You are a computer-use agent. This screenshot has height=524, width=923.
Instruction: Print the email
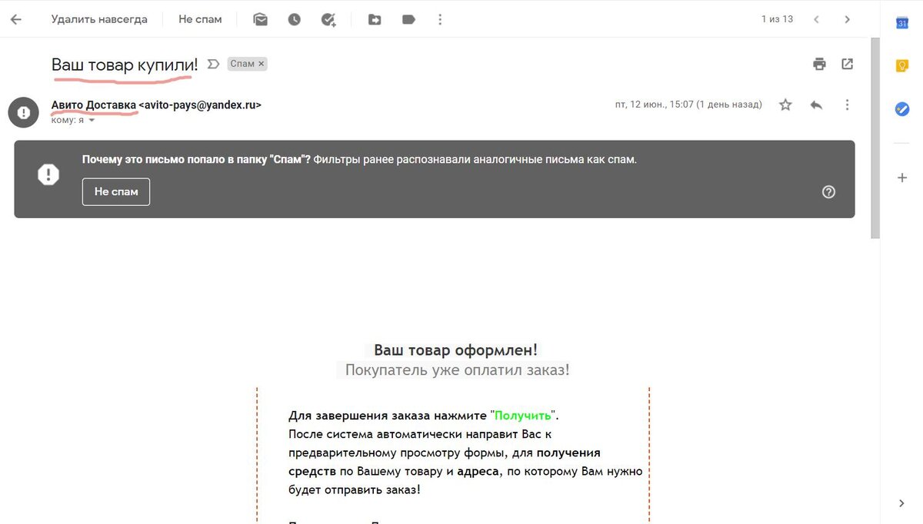818,64
